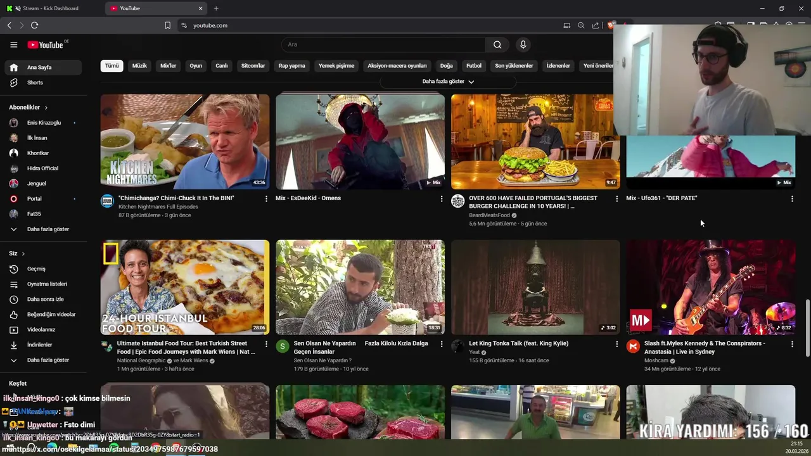
Task: Open National Geographic channel avatar
Action: coord(107,346)
